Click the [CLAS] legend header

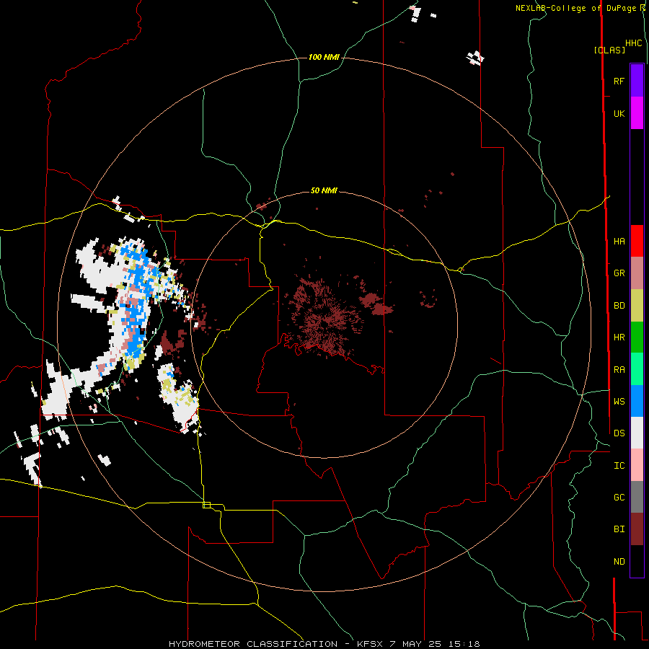tap(609, 50)
